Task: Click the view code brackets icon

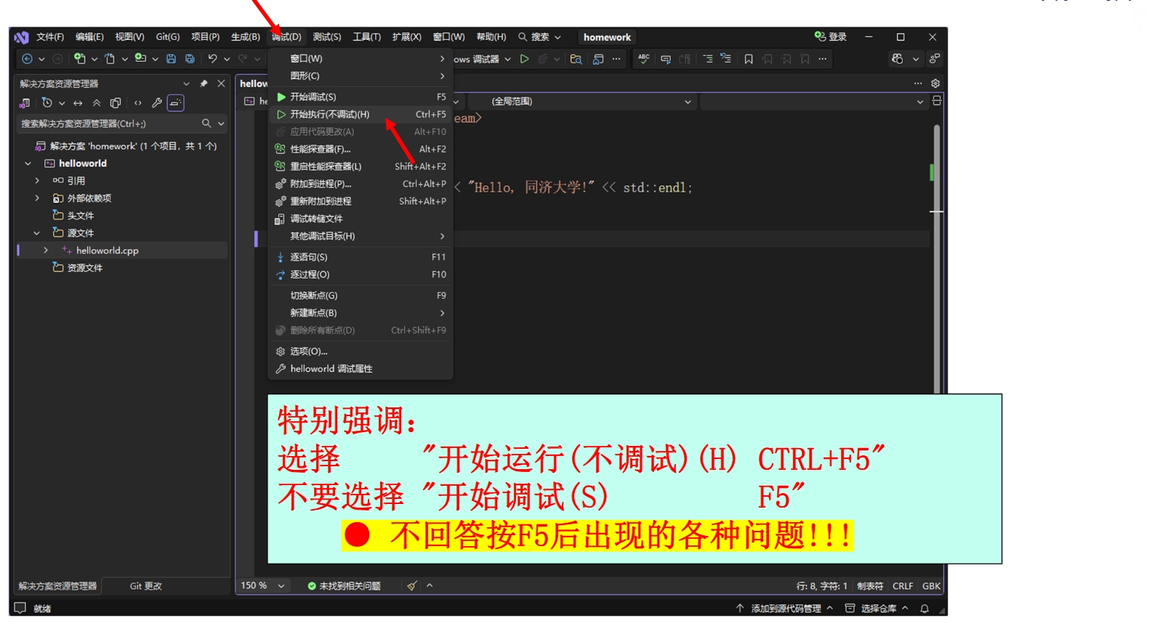Action: [x=138, y=103]
